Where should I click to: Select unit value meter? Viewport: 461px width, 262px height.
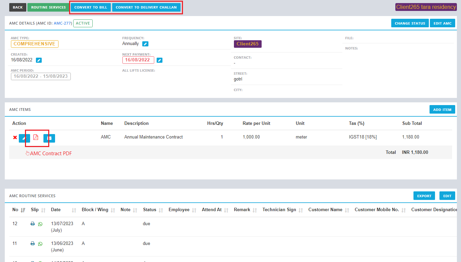point(301,137)
